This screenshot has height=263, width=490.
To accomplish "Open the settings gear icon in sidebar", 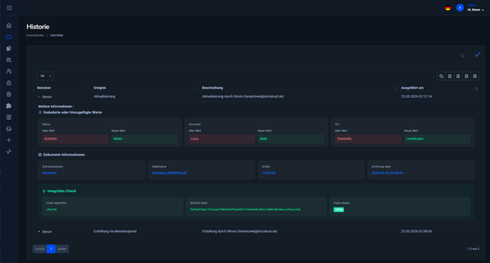I will tap(9, 94).
